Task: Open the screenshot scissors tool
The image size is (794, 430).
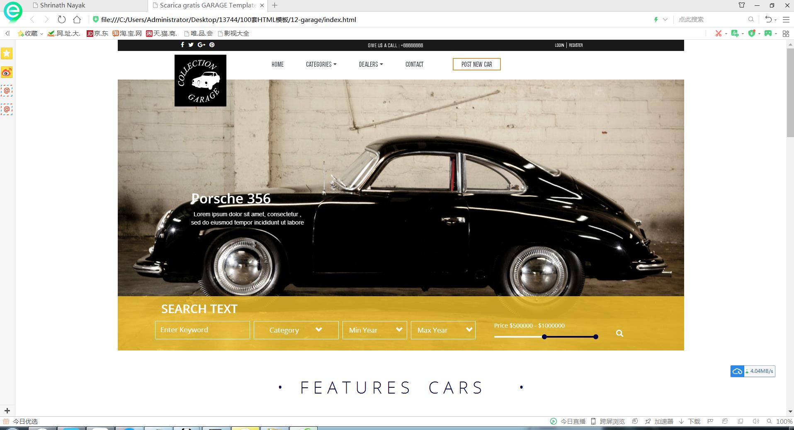Action: point(718,34)
